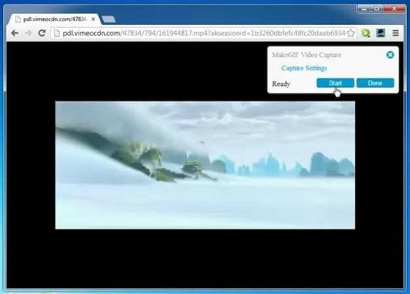Expand Capture Settings
The height and width of the screenshot is (294, 410).
tap(304, 68)
